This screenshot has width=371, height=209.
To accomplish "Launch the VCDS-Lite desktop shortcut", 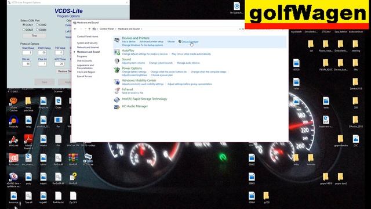I will coord(88,158).
